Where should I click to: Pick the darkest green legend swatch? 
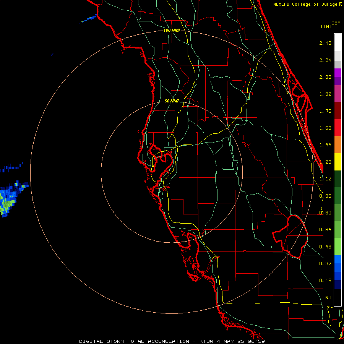(x=338, y=178)
